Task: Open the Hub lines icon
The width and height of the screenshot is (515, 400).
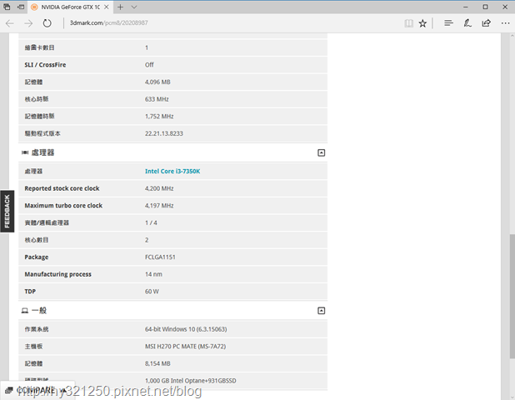Action: click(x=448, y=23)
